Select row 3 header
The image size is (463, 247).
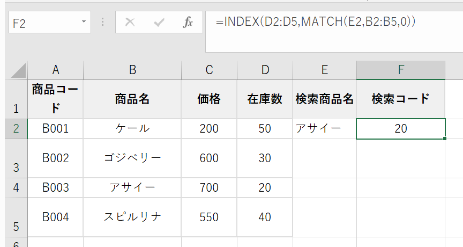point(16,158)
